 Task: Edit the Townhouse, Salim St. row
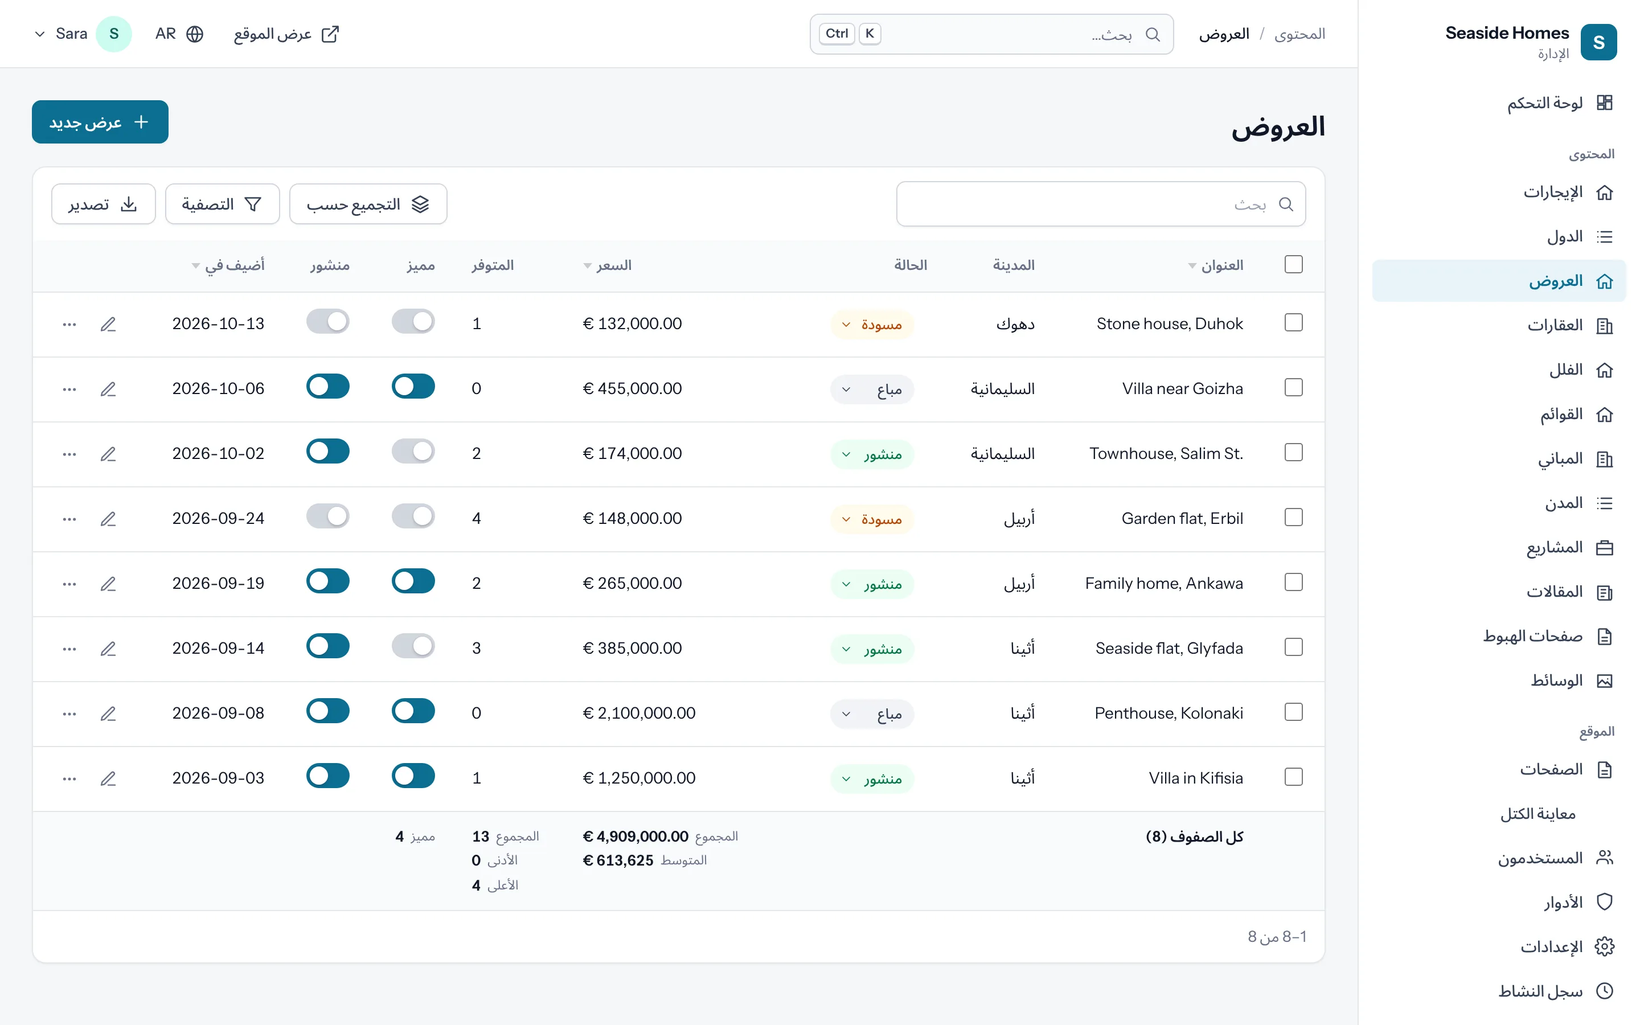108,454
